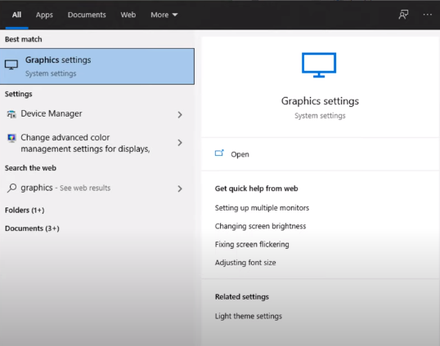The image size is (440, 346).
Task: Click the Open icon in preview pane
Action: 219,153
